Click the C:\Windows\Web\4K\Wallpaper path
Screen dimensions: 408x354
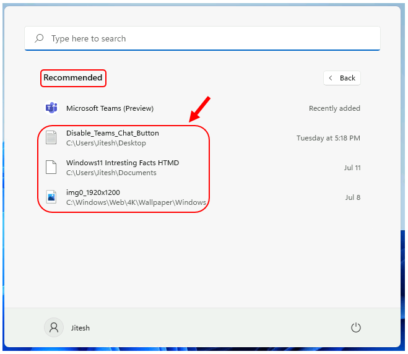tap(136, 202)
